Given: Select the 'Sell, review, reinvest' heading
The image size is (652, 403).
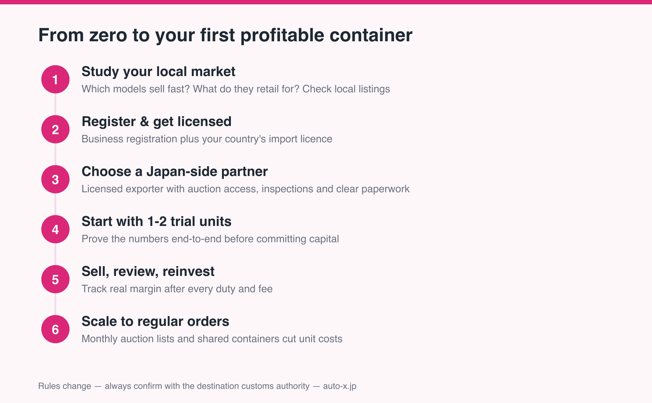Looking at the screenshot, I should 148,272.
